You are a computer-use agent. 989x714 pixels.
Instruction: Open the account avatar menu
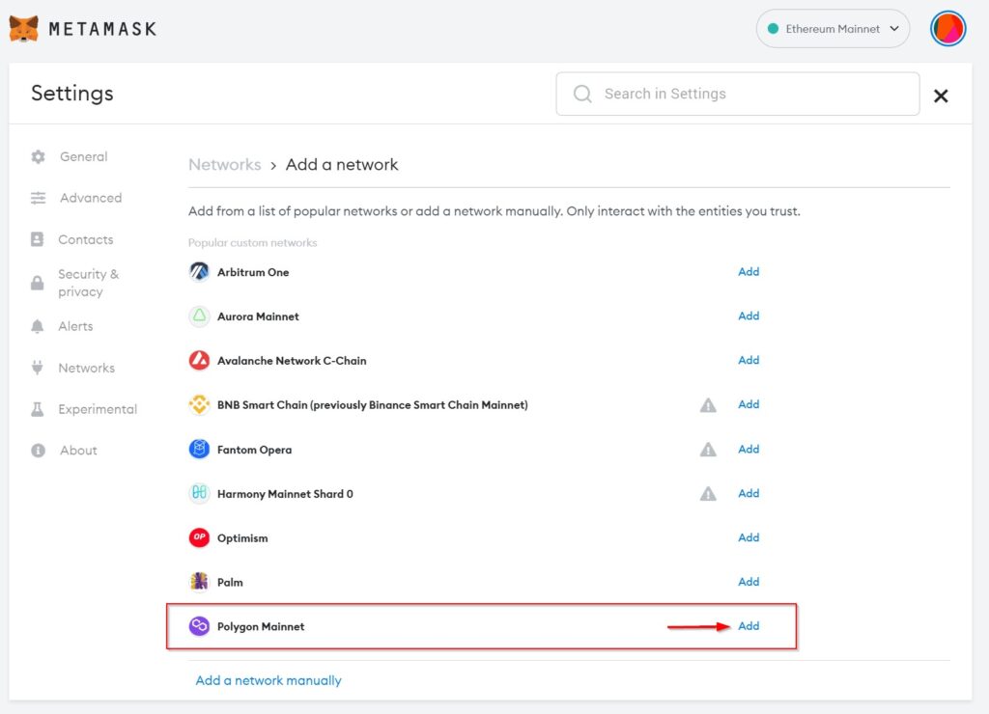pos(947,29)
